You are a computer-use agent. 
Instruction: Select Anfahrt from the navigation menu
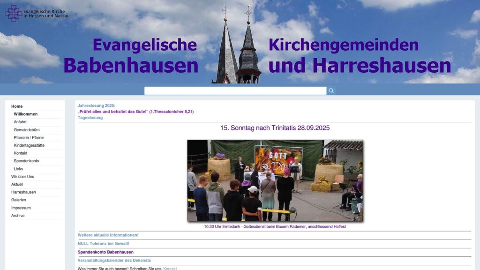click(20, 122)
